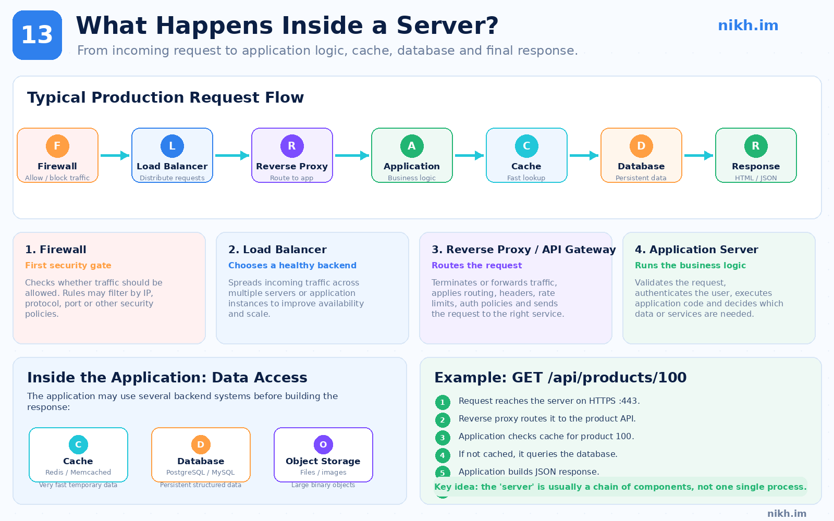
Task: Click the cyan C icon above Redis / Memcached
Action: pos(78,444)
